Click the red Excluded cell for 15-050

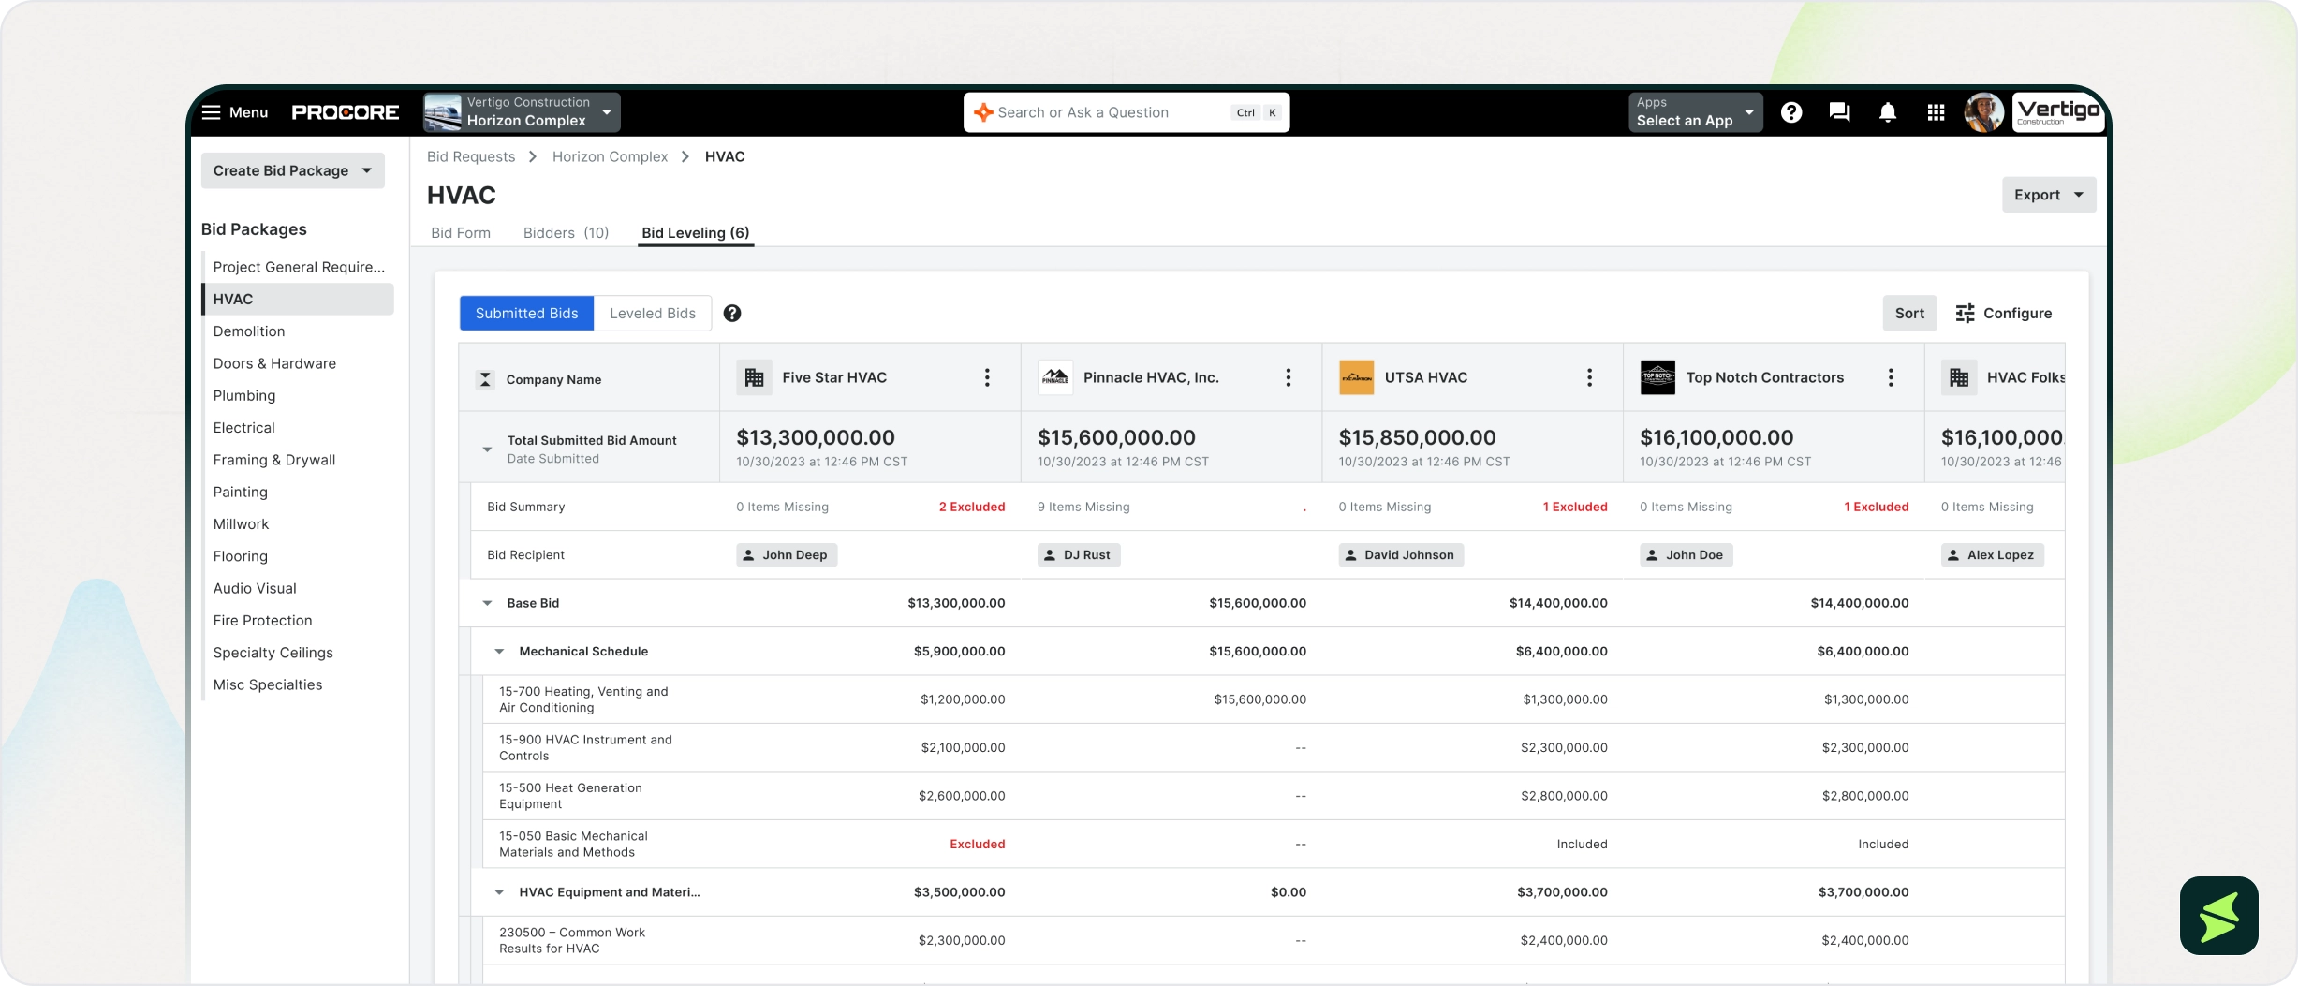[x=978, y=845]
